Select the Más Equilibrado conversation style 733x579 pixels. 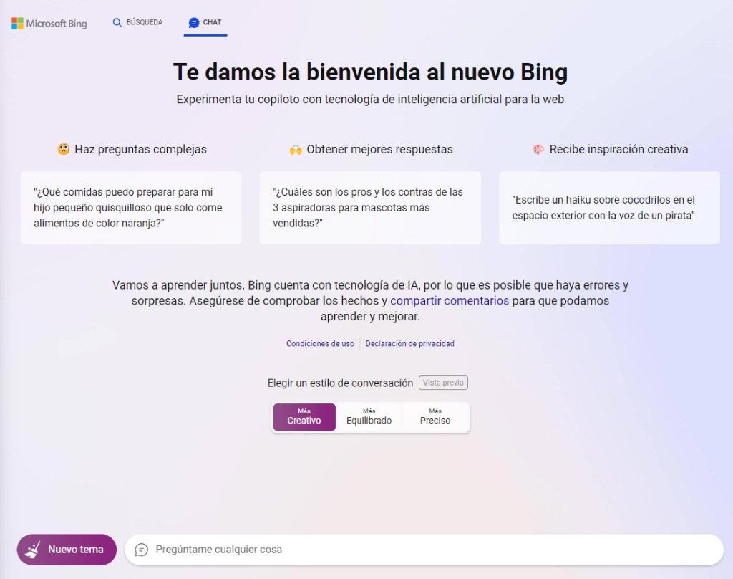point(369,416)
